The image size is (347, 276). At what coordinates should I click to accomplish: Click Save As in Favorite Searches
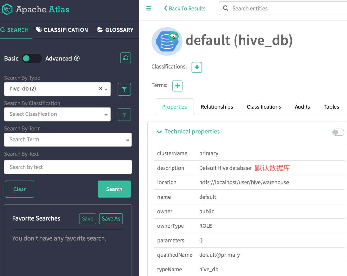111,219
